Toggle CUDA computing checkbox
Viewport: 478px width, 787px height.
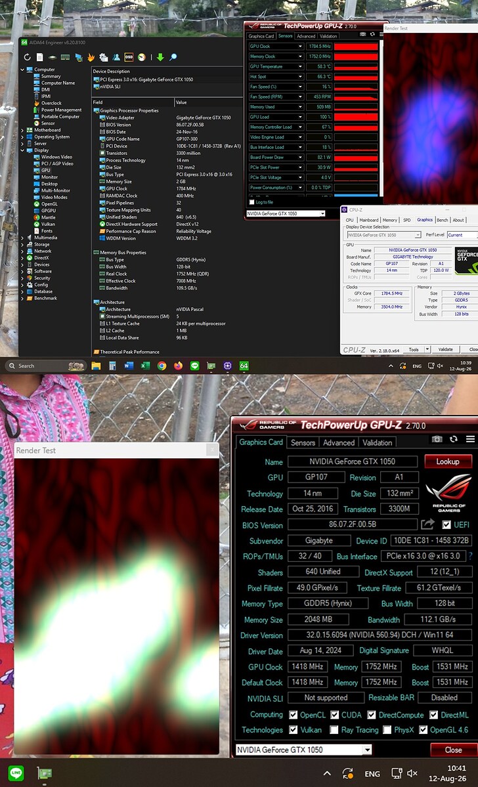coord(334,715)
